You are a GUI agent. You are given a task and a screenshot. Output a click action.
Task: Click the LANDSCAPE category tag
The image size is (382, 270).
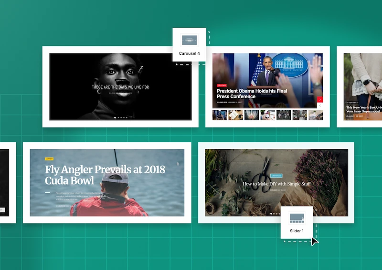[120, 80]
